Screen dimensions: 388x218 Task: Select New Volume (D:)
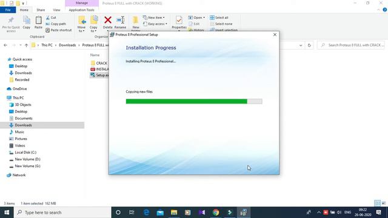27,159
